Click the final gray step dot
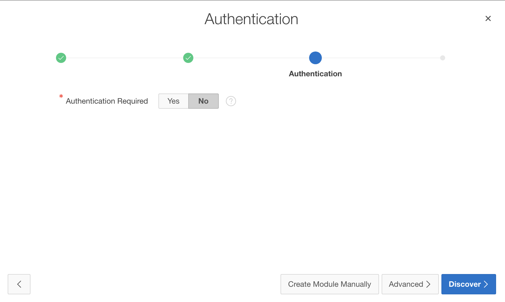This screenshot has height=302, width=505. 443,58
